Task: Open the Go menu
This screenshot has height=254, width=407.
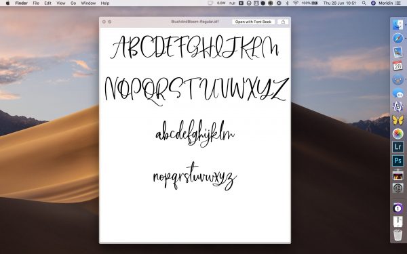Action: coord(73,3)
